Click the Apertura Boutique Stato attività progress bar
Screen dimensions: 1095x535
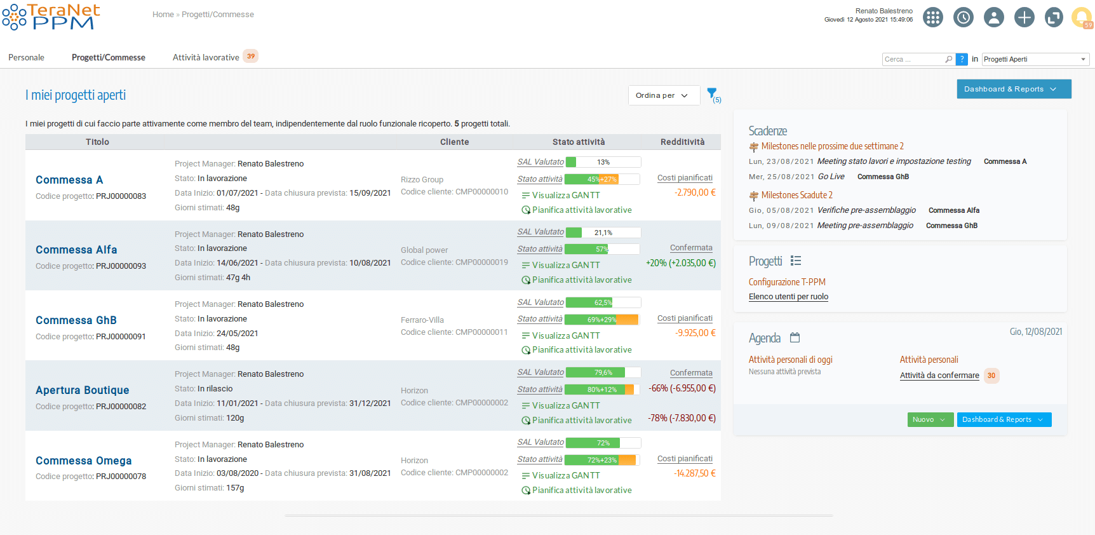click(x=601, y=389)
